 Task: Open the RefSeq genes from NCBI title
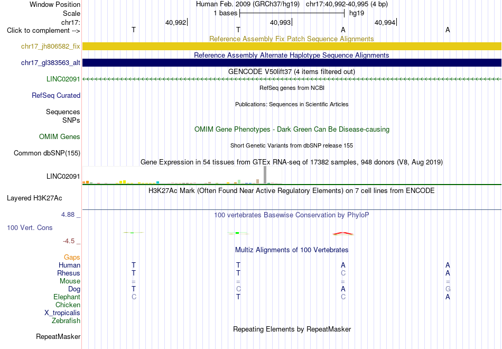click(292, 88)
